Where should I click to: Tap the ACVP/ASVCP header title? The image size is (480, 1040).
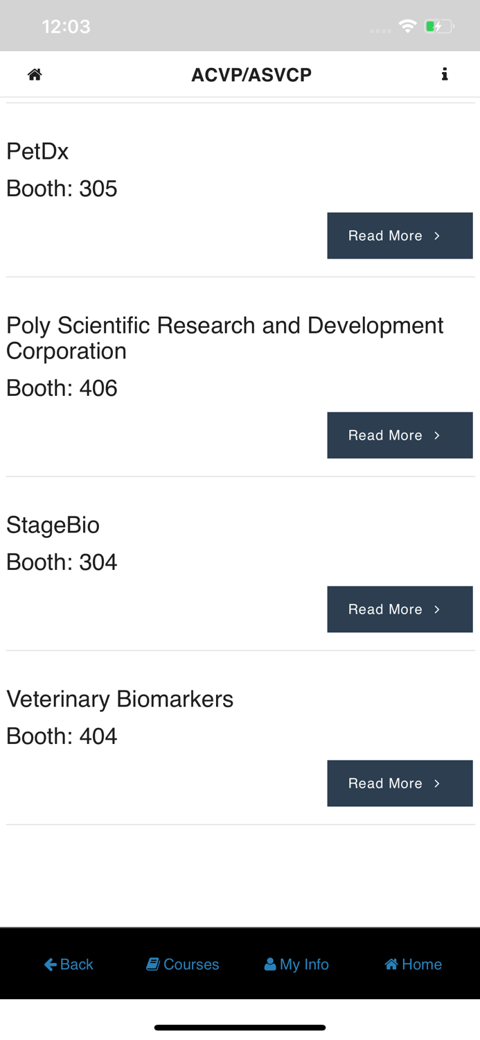click(251, 74)
